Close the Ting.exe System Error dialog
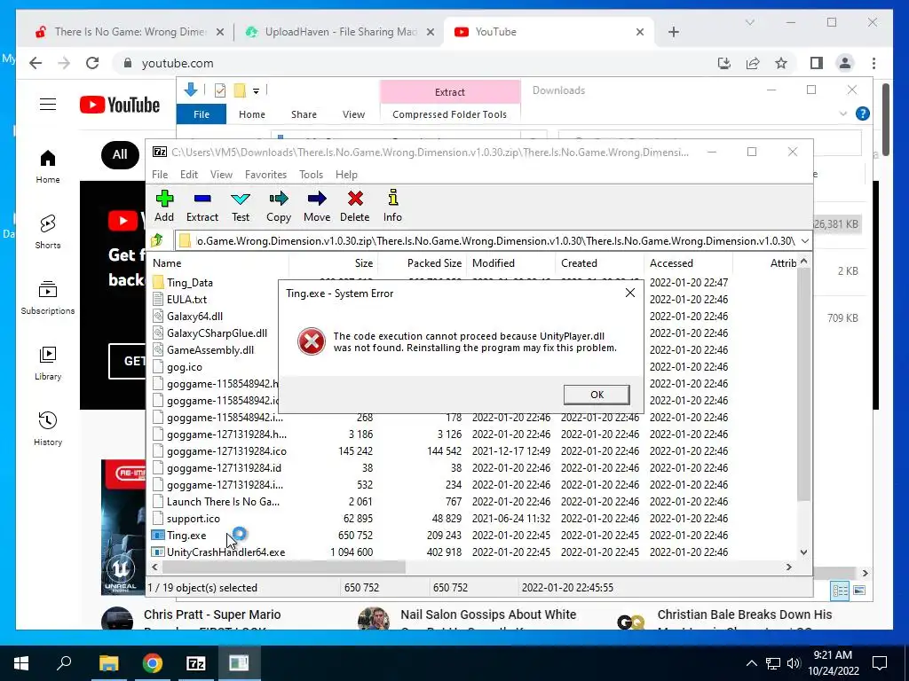 pyautogui.click(x=630, y=293)
